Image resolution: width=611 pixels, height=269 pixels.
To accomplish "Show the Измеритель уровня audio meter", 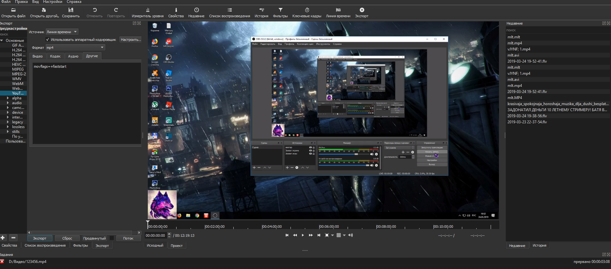I will [147, 12].
